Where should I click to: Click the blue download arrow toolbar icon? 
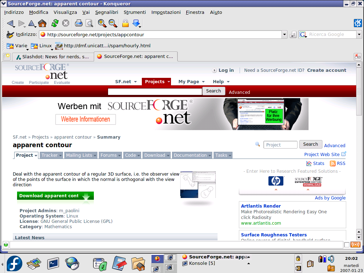tap(136, 23)
